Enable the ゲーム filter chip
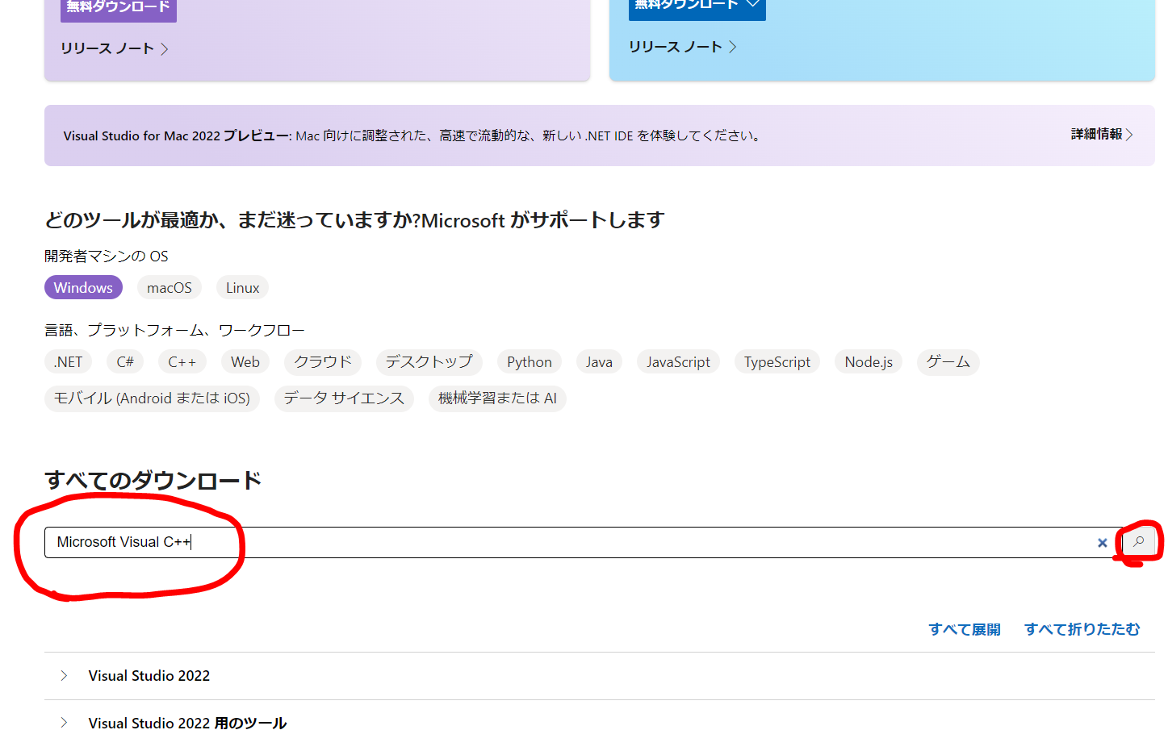The image size is (1168, 730). (x=948, y=362)
